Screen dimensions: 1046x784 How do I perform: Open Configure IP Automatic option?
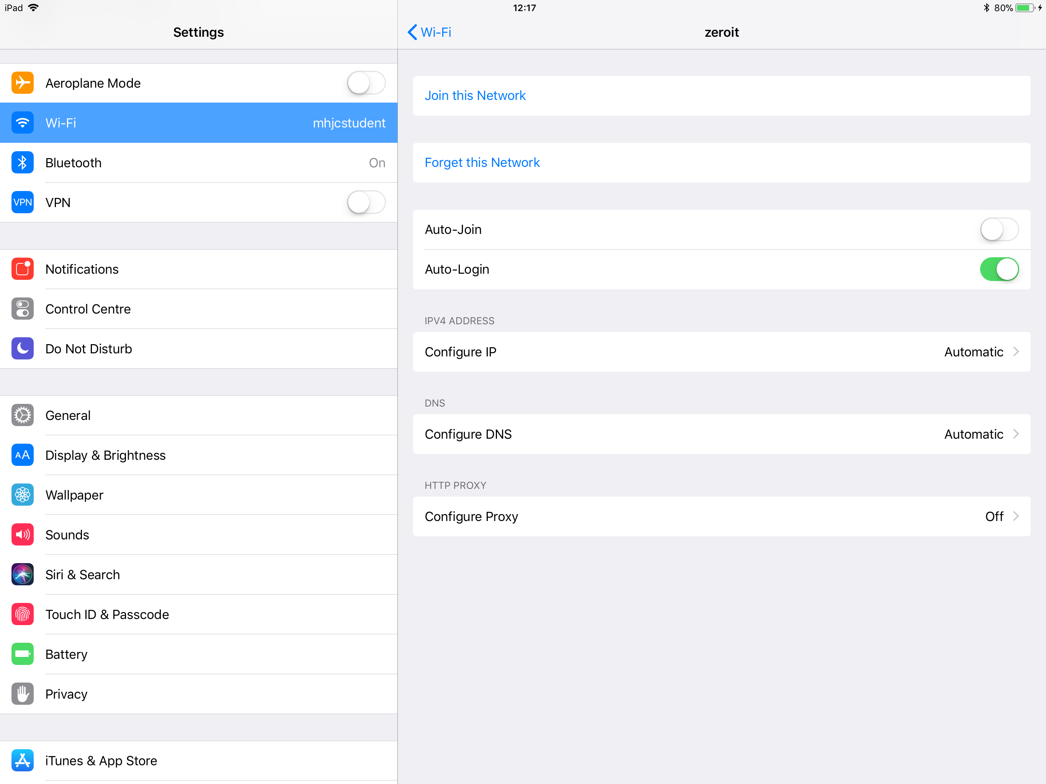(721, 352)
